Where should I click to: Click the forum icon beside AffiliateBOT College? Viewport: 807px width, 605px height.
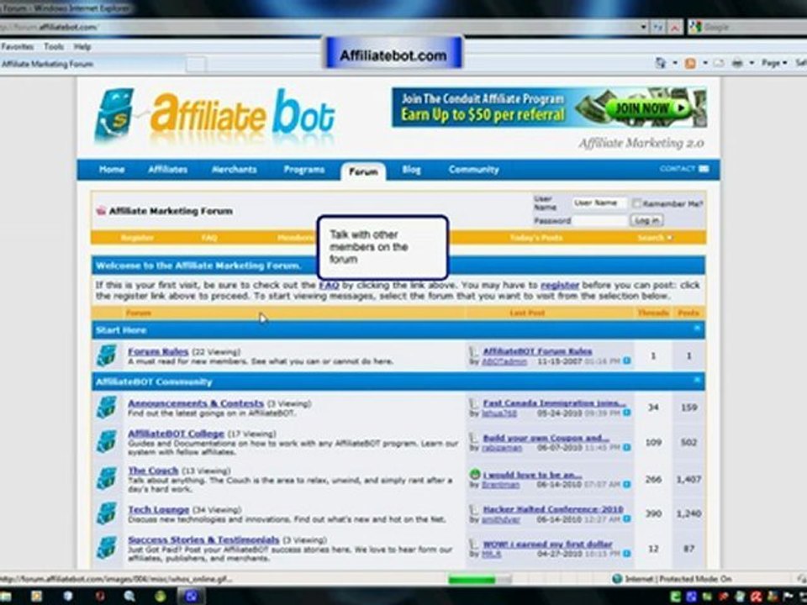pos(107,443)
